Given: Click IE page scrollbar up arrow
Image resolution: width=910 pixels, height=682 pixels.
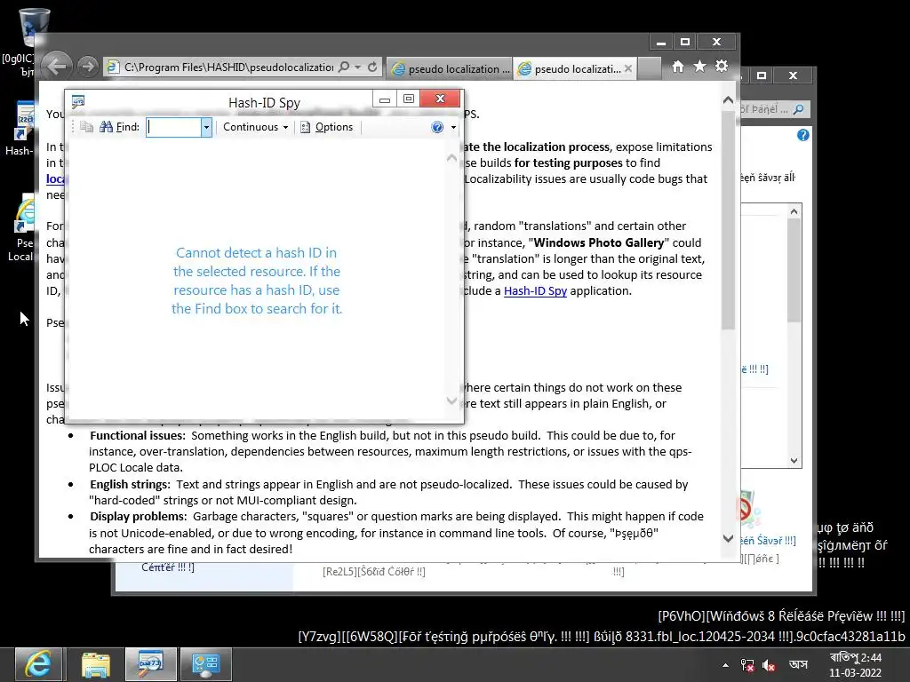Looking at the screenshot, I should pyautogui.click(x=728, y=99).
